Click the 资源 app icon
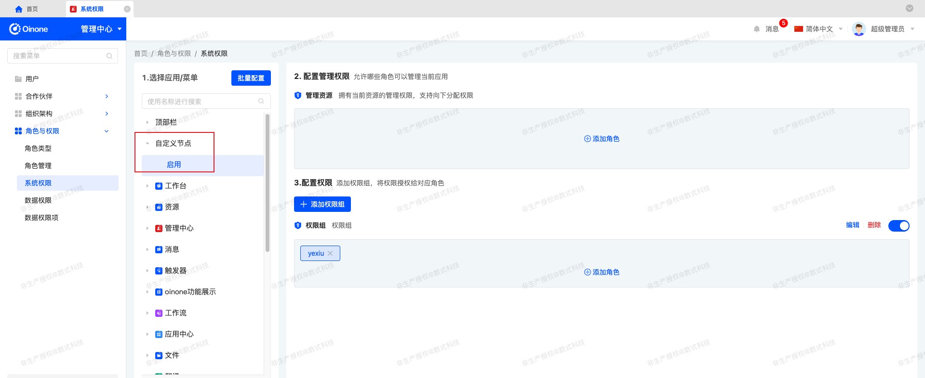 coord(159,207)
